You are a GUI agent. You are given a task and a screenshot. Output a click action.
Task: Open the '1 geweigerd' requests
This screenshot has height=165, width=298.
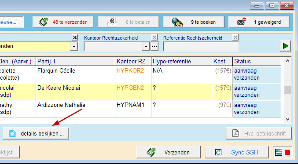259,22
